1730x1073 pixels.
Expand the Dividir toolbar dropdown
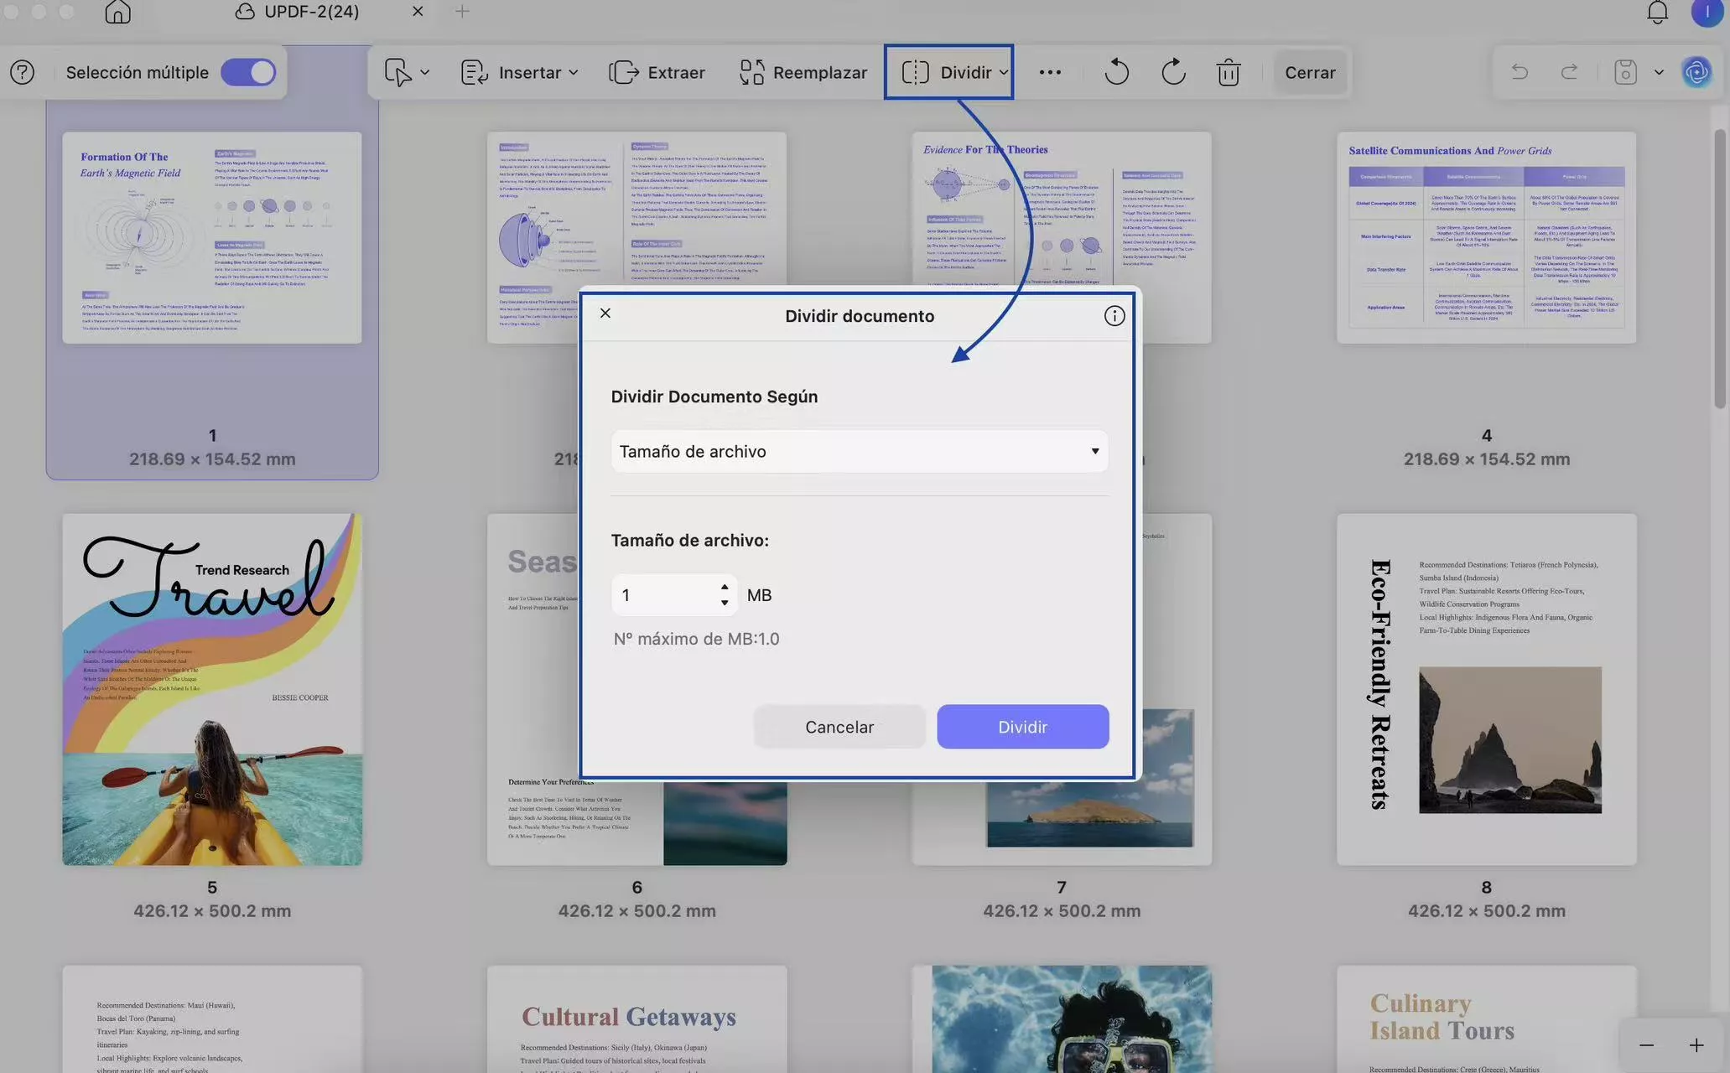tap(1003, 73)
